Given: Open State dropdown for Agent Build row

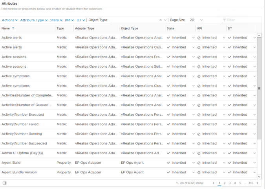Looking at the screenshot, I should tap(194, 163).
